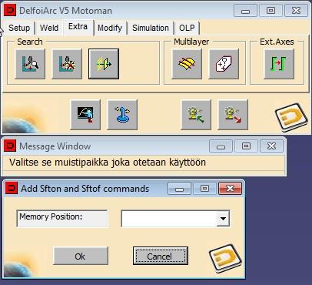Minimize the Message Window
The image size is (312, 285).
click(221, 146)
